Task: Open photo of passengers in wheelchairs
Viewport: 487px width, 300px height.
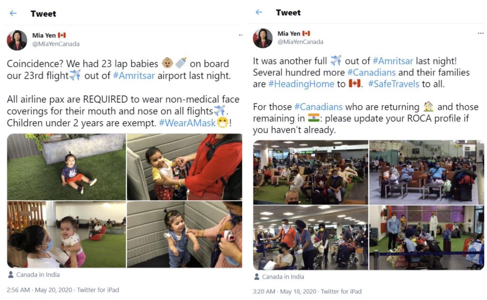Action: point(311,238)
